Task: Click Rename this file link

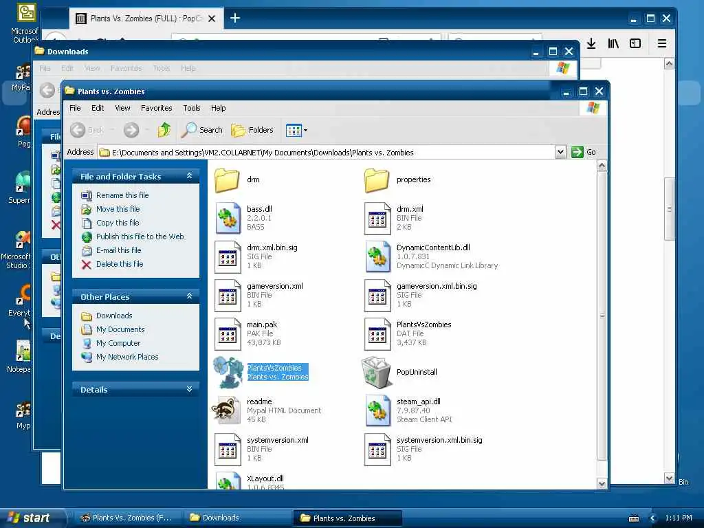Action: (122, 195)
